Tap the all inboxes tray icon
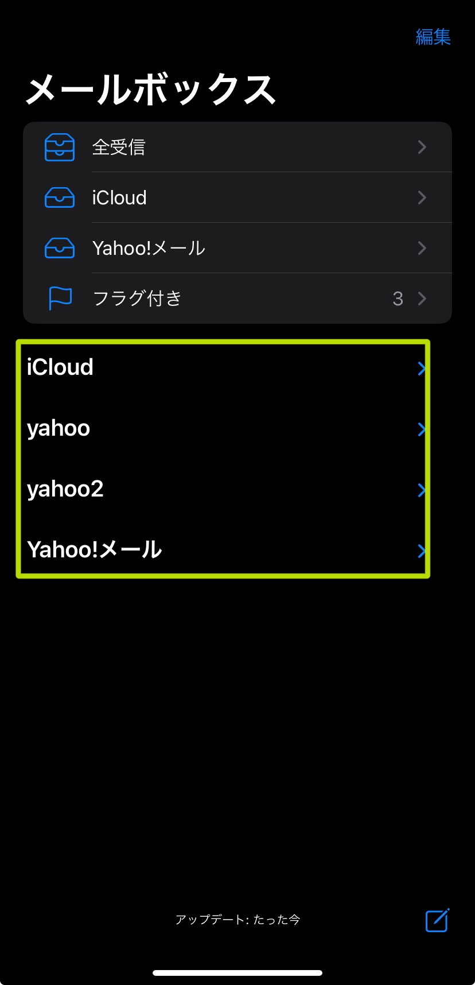The width and height of the screenshot is (475, 985). pyautogui.click(x=60, y=148)
